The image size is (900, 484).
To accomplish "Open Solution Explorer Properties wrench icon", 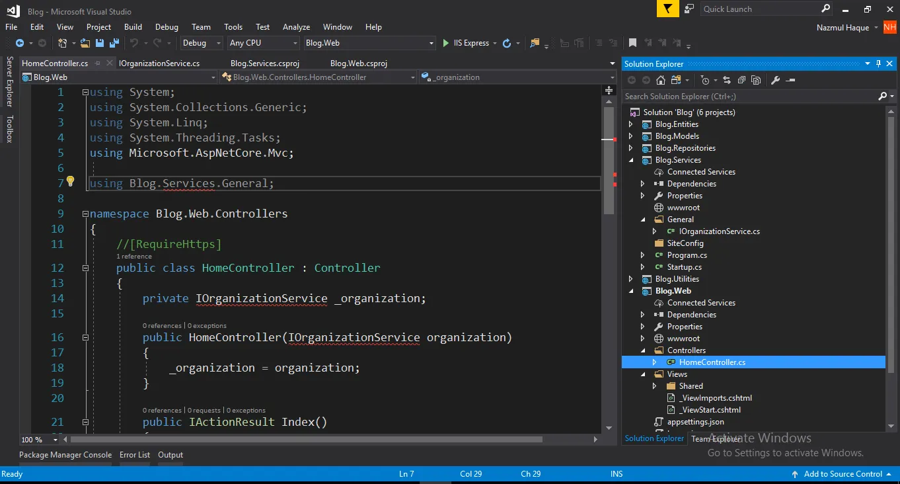I will tap(776, 80).
